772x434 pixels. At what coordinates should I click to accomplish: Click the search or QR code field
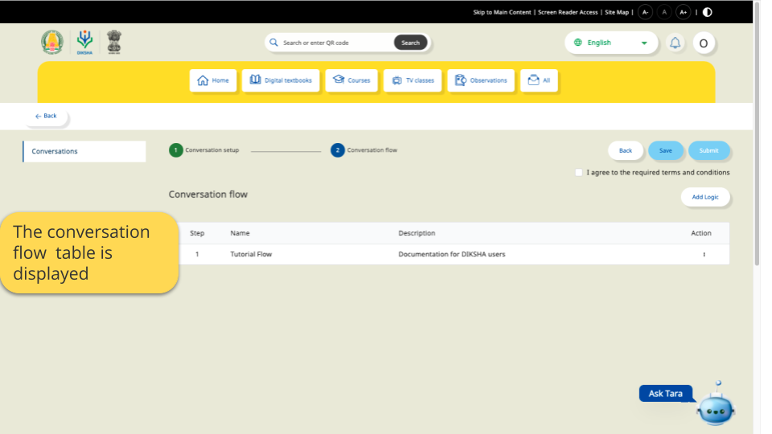[x=334, y=43]
